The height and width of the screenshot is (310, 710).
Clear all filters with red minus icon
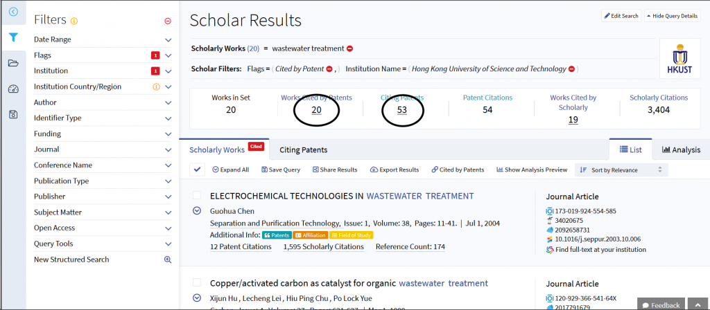tap(168, 21)
